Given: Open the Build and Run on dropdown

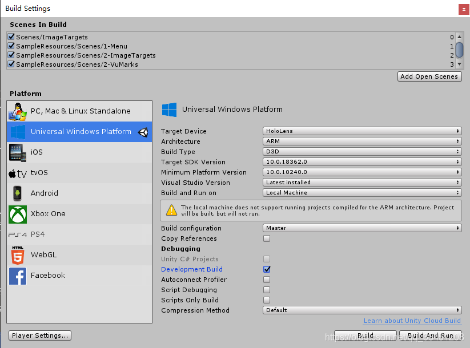Looking at the screenshot, I should (x=362, y=193).
